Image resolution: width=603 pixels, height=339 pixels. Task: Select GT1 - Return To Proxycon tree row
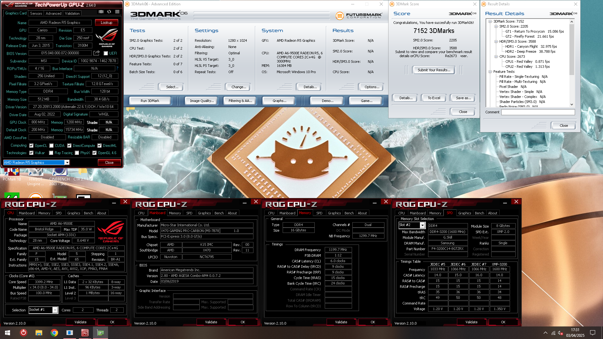535,31
